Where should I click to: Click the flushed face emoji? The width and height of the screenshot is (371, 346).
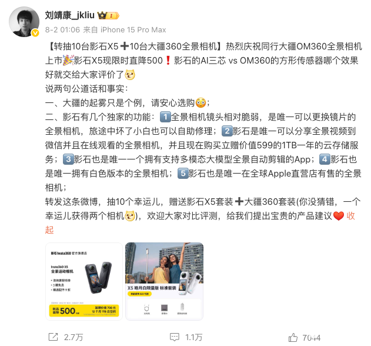coord(200,103)
